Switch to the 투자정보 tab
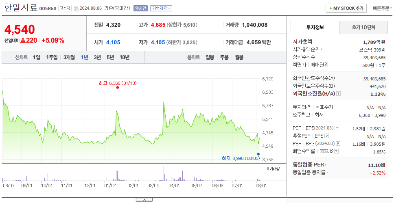 tap(315, 28)
